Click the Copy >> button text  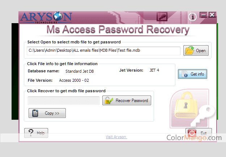[x=52, y=113]
